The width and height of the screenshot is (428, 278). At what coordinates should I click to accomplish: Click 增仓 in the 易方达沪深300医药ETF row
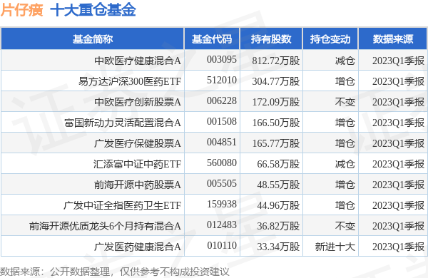click(x=345, y=81)
